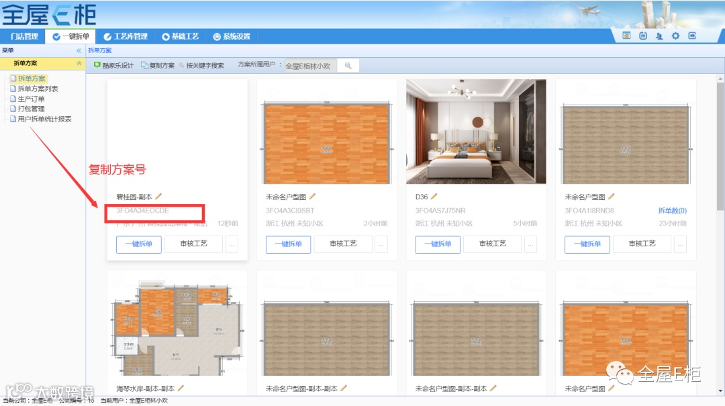Click the 方案所属用户 input field

[311, 66]
